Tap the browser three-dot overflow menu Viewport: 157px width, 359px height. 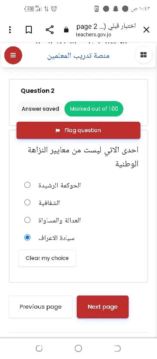click(x=10, y=30)
